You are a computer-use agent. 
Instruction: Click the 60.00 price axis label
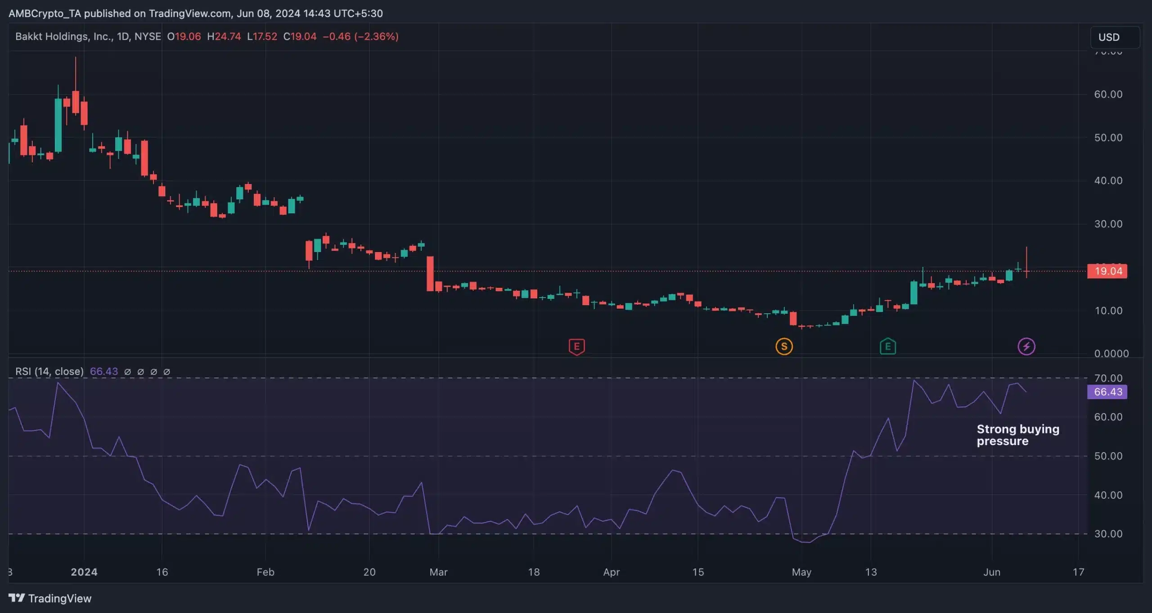tap(1108, 94)
